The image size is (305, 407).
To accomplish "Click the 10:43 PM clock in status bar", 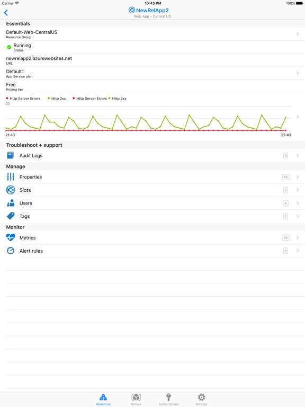I will click(x=152, y=3).
